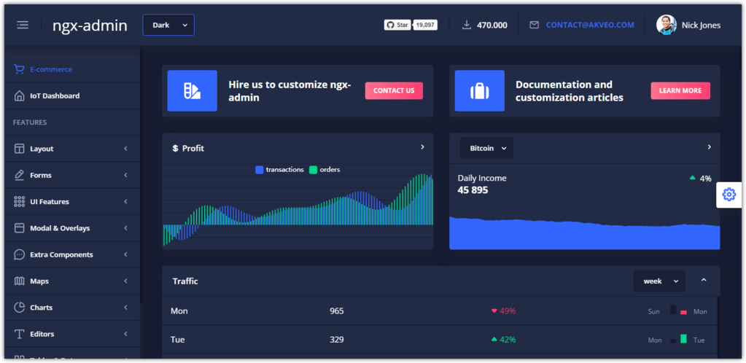Open the Editors menu label
Screen dimensions: 746x363
click(42, 334)
